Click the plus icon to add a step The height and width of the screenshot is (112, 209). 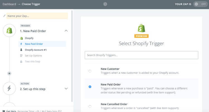pyautogui.click(x=9, y=74)
